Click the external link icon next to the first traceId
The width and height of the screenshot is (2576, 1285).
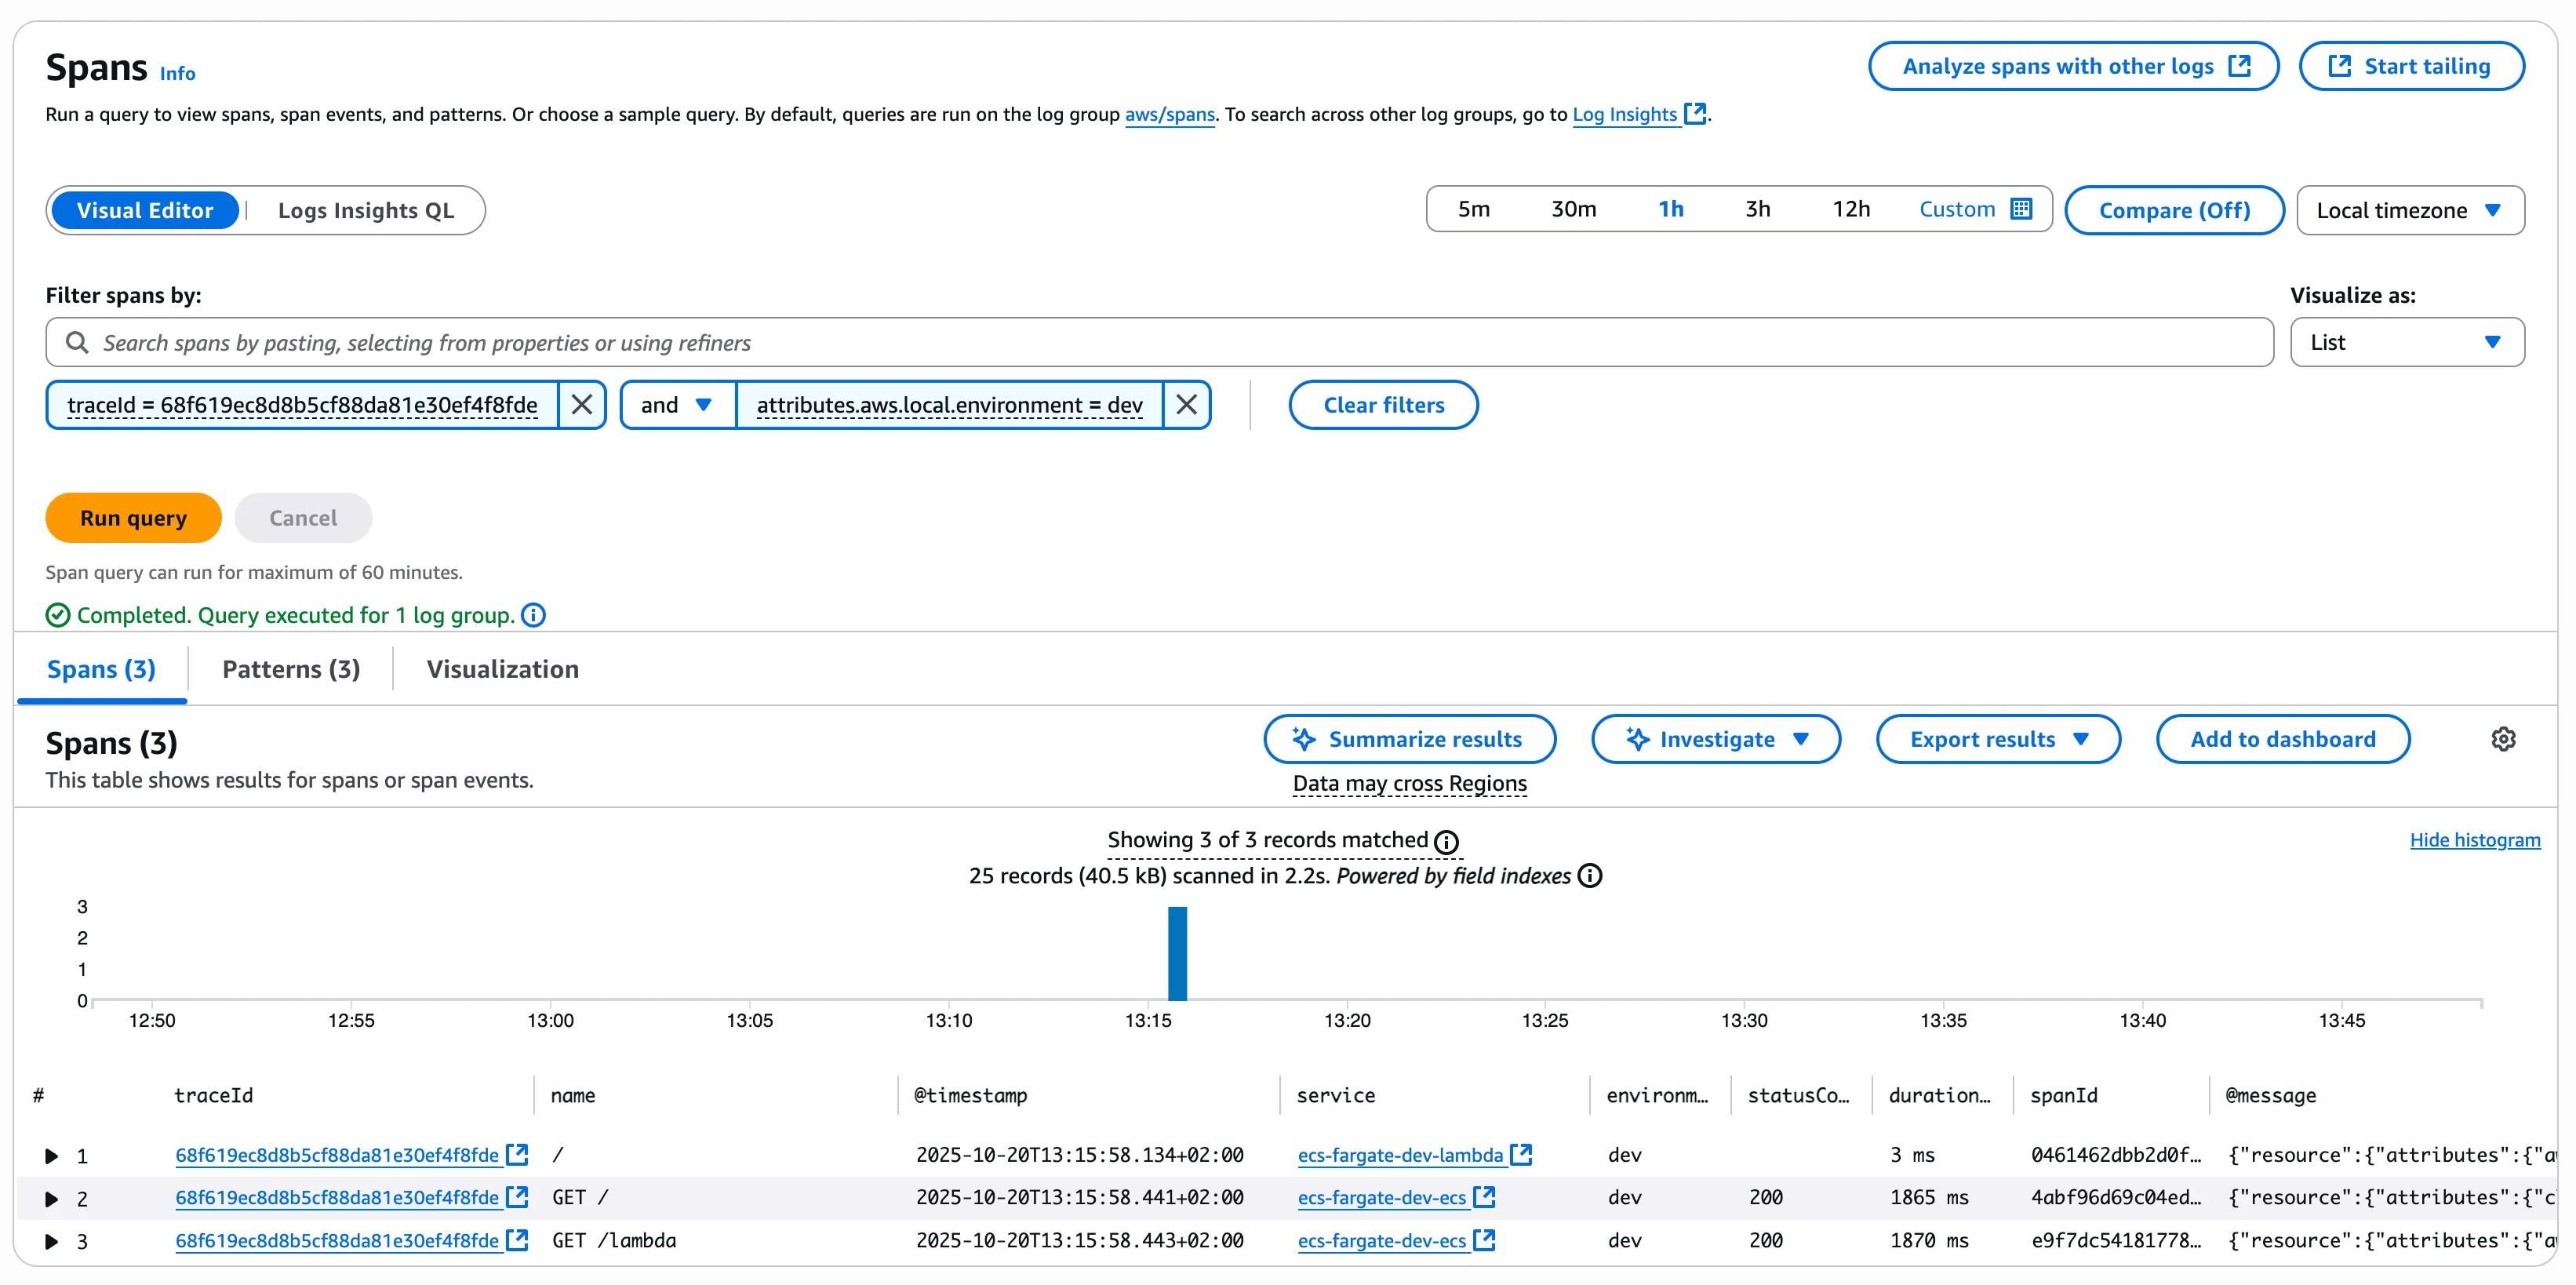point(519,1154)
